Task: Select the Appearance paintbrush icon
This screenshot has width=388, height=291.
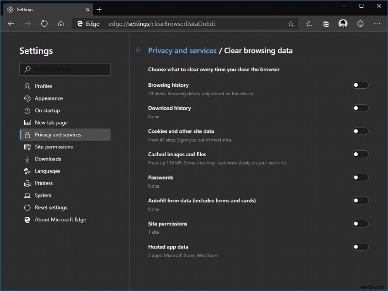Action: pyautogui.click(x=26, y=98)
